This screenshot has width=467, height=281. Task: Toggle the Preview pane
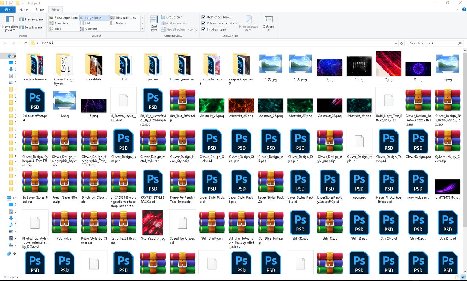31,19
